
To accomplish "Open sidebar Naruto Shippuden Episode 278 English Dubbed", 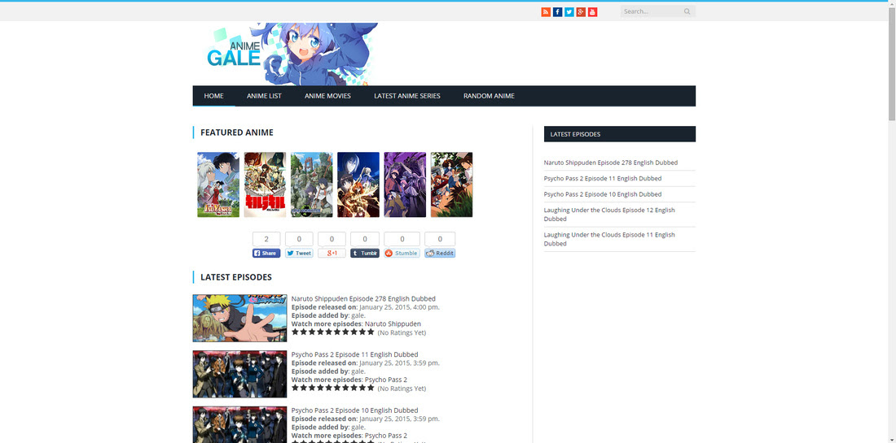I will [x=611, y=163].
